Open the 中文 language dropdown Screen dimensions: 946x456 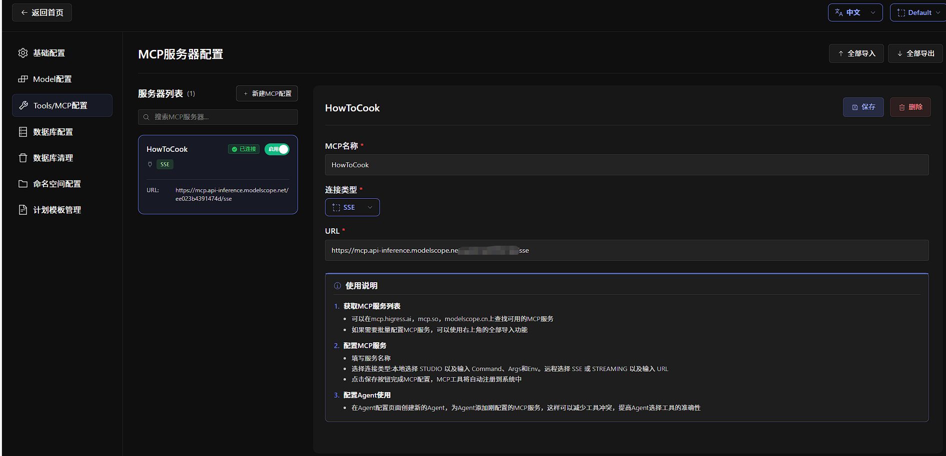pos(855,12)
